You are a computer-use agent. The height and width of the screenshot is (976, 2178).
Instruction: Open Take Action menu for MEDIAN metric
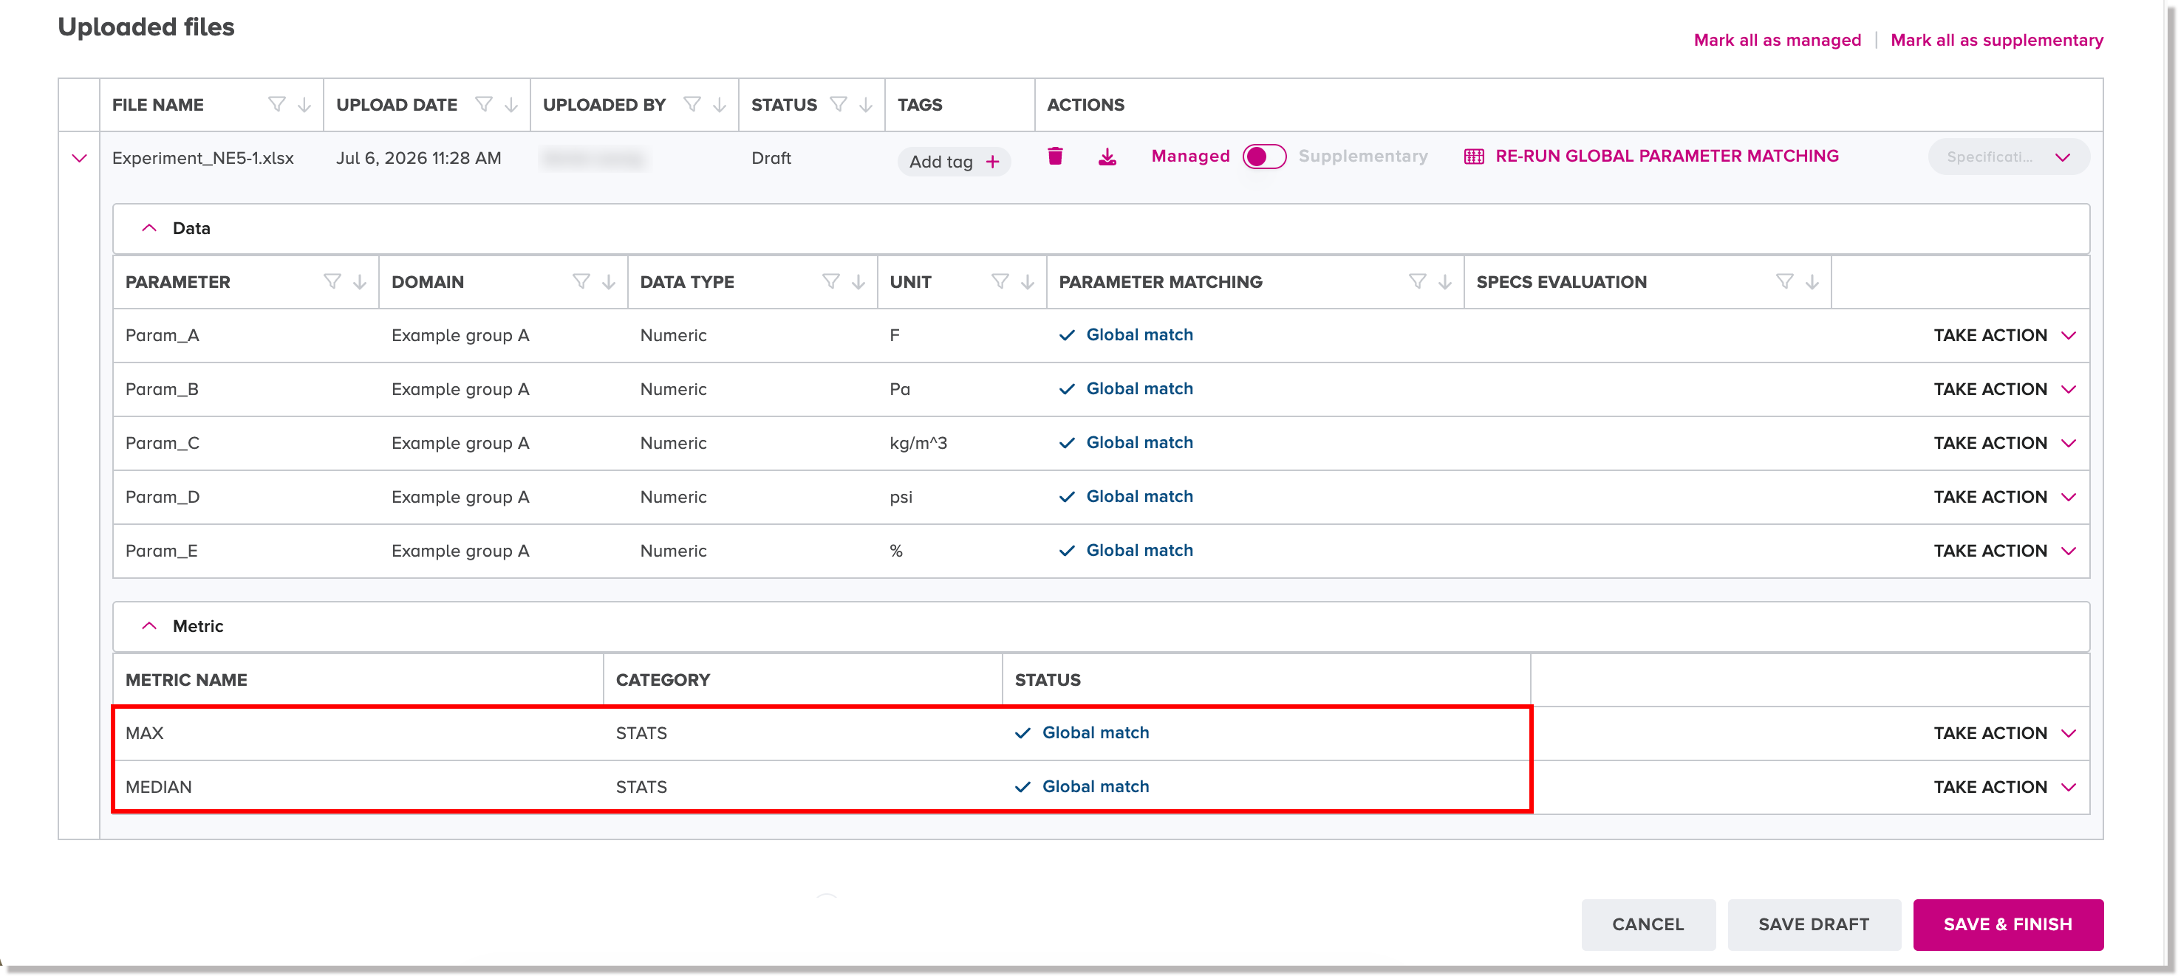pos(2004,788)
